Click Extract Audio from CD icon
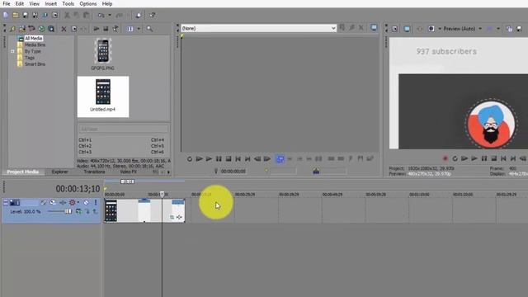Viewport: 528px width, 297px height. click(31, 29)
